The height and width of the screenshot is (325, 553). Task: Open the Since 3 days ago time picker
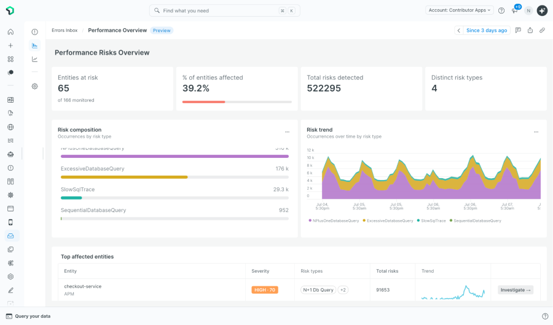click(x=487, y=30)
